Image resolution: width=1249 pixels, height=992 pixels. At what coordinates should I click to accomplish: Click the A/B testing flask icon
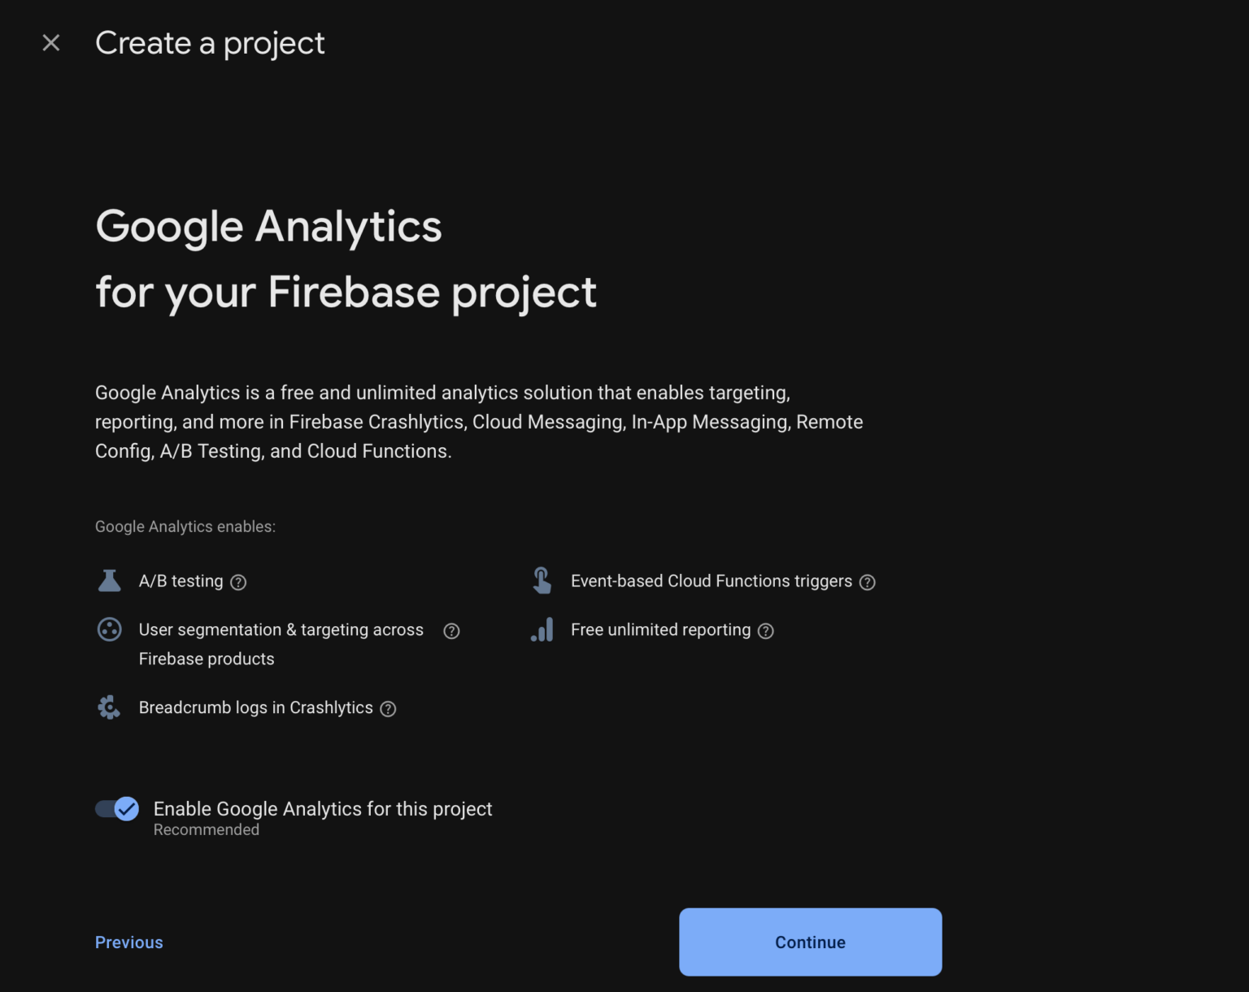click(109, 581)
